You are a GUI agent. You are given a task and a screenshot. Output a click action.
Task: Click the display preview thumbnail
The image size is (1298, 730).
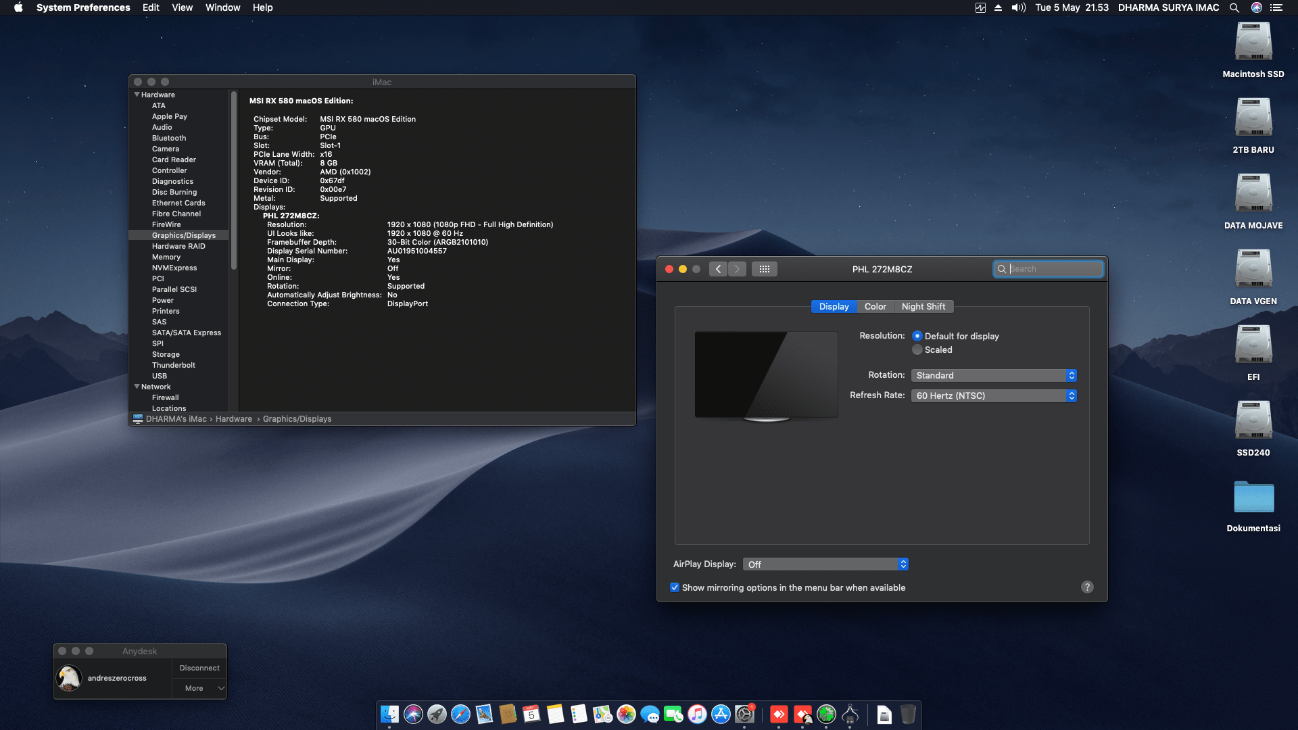766,375
